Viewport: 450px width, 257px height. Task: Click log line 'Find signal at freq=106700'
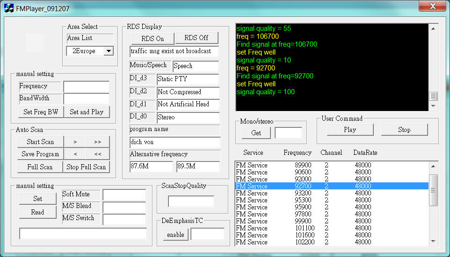276,44
